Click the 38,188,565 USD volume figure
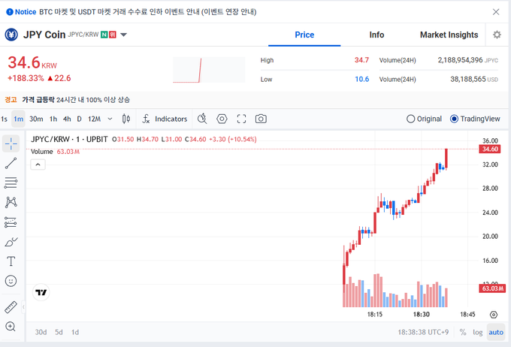Screen dimensions: 511x347 pos(468,79)
